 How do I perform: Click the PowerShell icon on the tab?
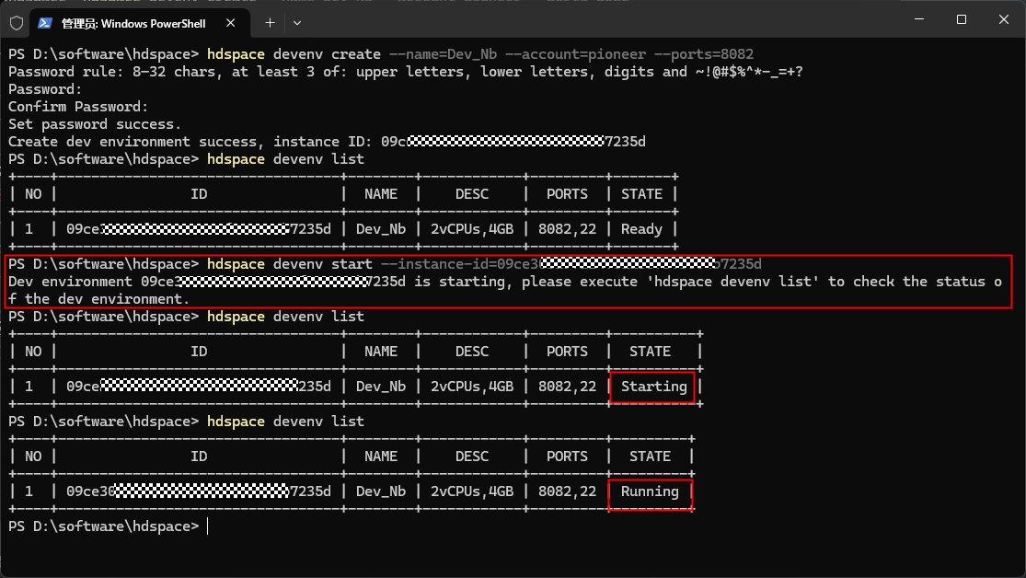45,21
